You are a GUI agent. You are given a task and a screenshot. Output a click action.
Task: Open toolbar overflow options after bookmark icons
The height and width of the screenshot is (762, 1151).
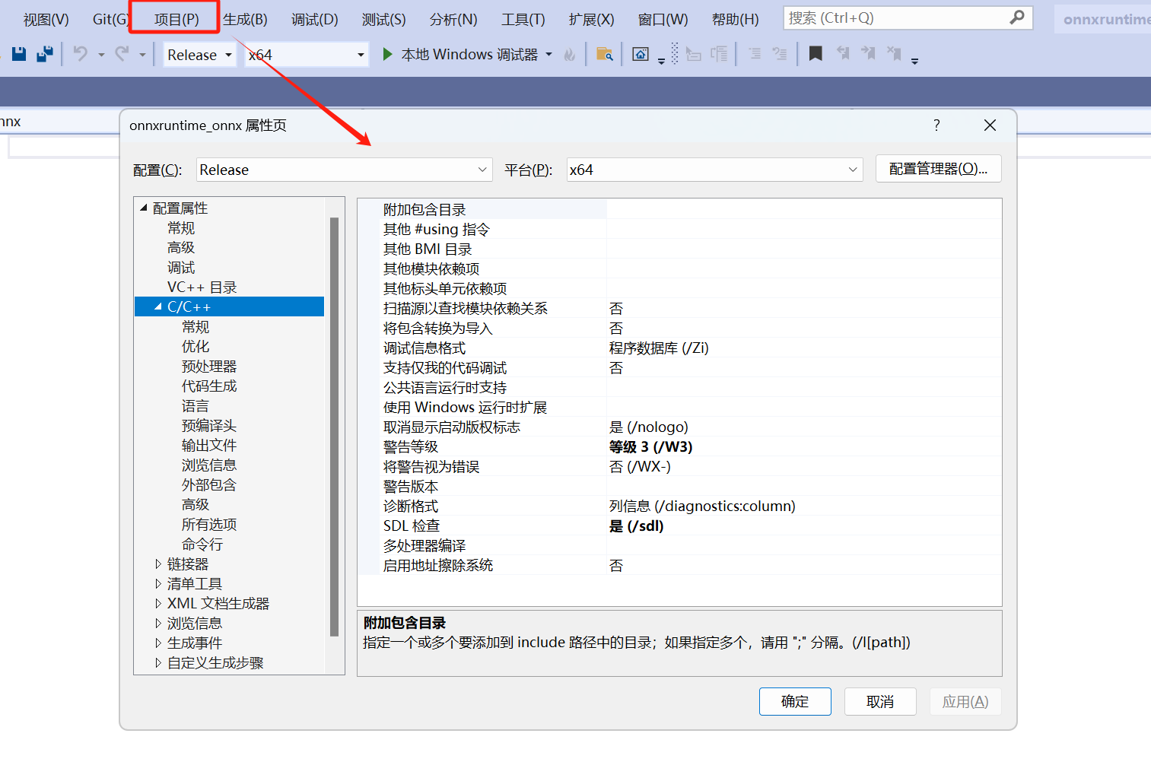point(914,61)
